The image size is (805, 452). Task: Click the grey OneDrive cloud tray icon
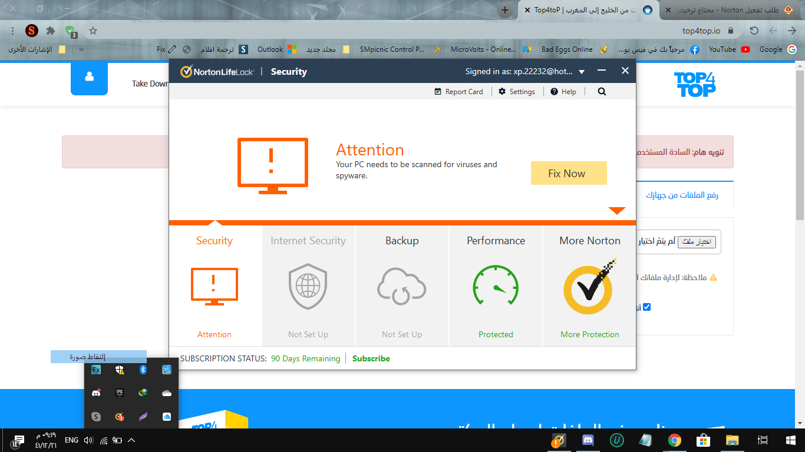point(166,393)
